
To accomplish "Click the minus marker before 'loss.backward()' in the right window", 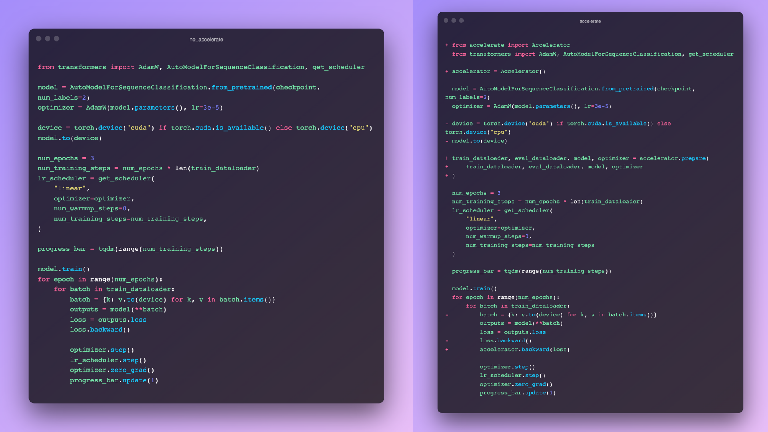I will click(x=447, y=341).
